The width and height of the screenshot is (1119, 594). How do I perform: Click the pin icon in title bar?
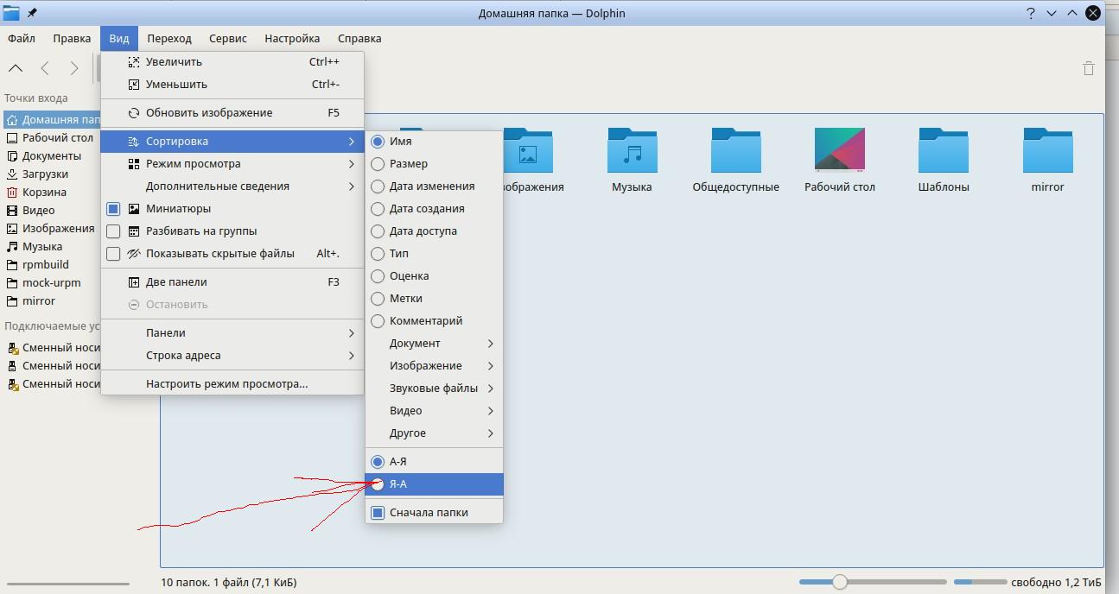pos(33,13)
